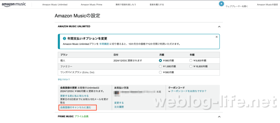Open 注文履歴 order history link

tap(119, 107)
